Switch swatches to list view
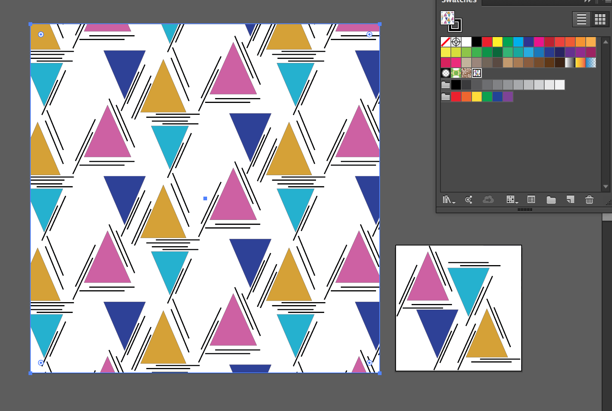The width and height of the screenshot is (612, 411). coord(581,19)
